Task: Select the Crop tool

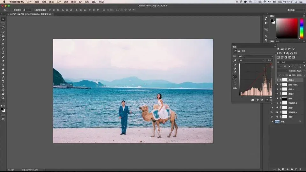Action: [3, 36]
